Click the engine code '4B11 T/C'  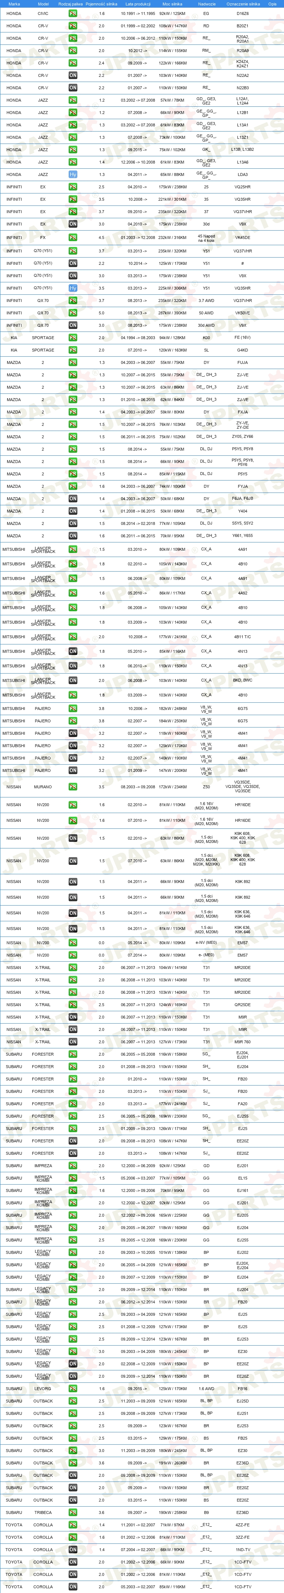pyautogui.click(x=243, y=636)
